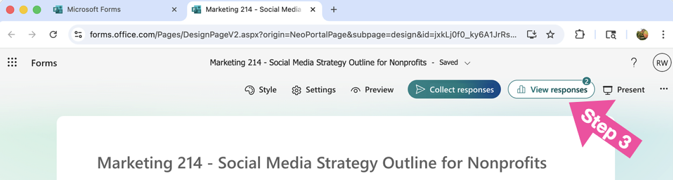Go back to the previous page

[12, 35]
